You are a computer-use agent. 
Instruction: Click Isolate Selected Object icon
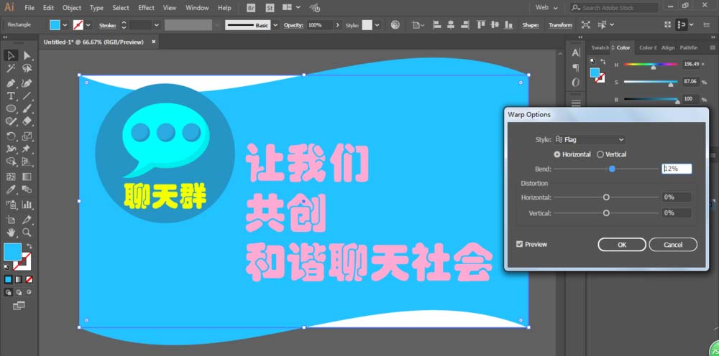pyautogui.click(x=585, y=24)
